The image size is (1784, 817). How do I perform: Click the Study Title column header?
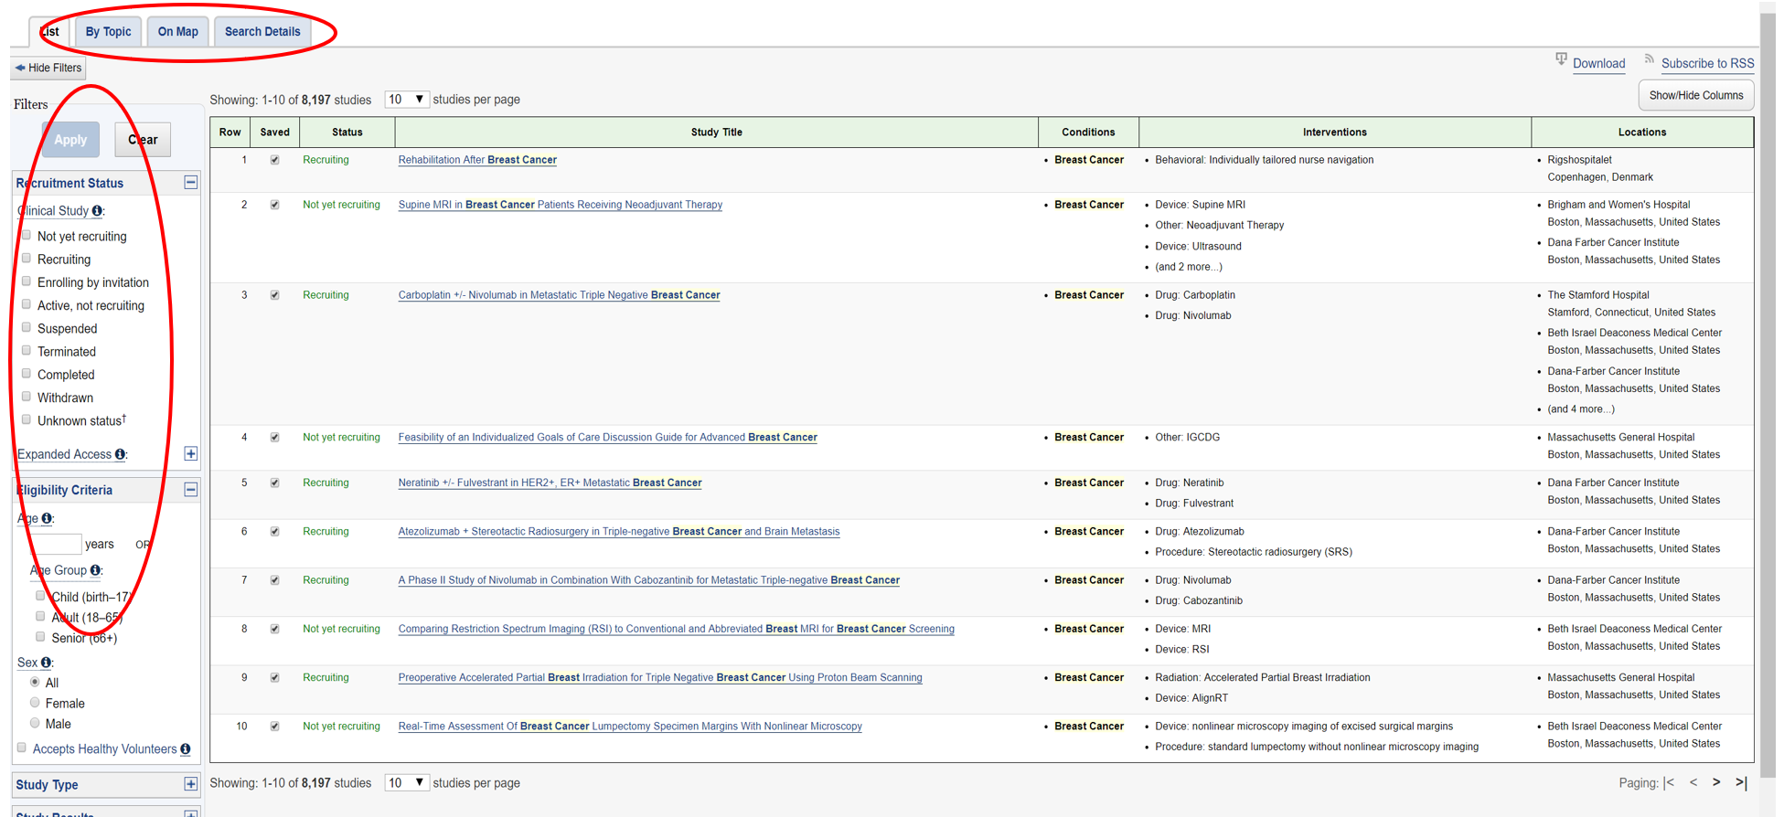pyautogui.click(x=716, y=133)
